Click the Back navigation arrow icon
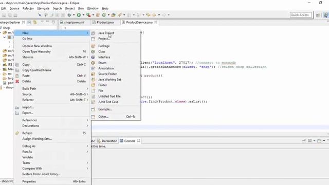329x185 pixels. (154, 15)
